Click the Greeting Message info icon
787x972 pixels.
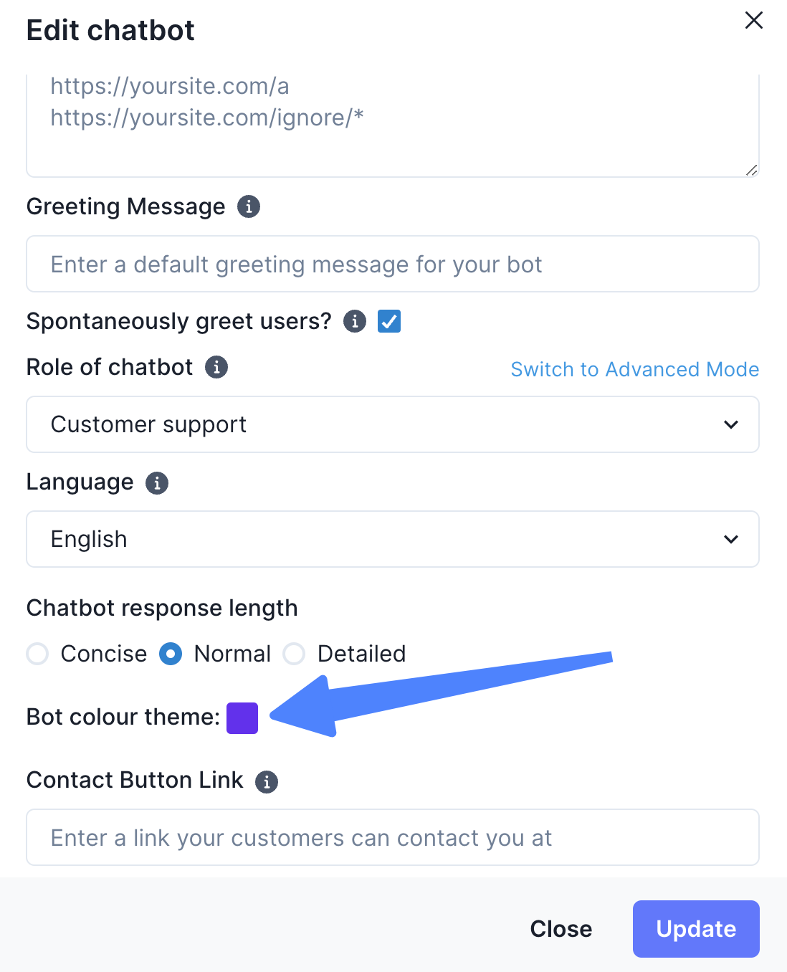click(249, 206)
